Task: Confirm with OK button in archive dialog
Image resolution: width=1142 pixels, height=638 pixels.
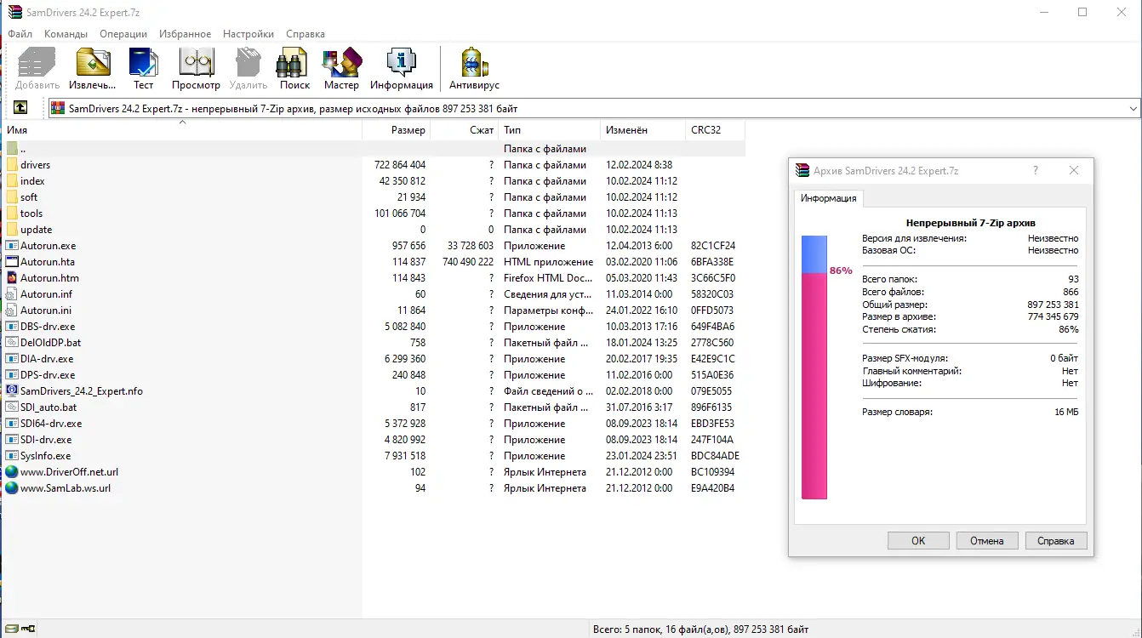Action: point(918,540)
